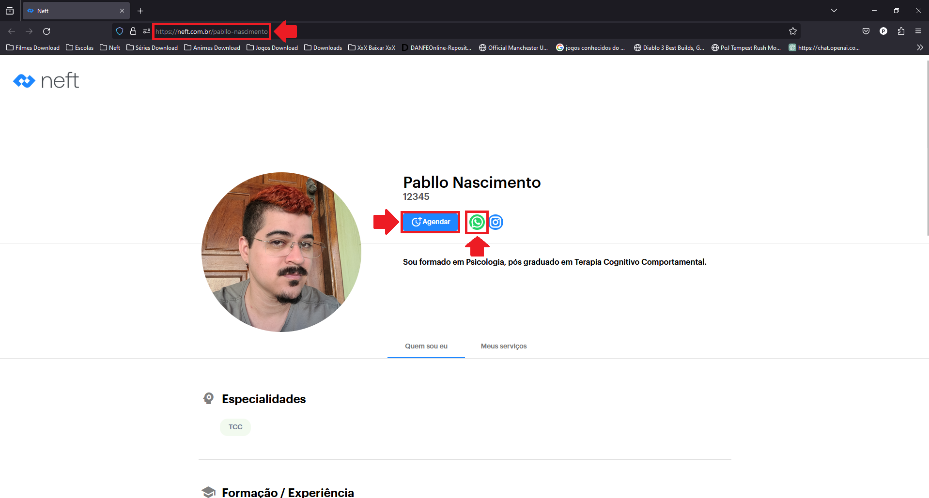
Task: Bookmark this page with star icon
Action: pos(792,31)
